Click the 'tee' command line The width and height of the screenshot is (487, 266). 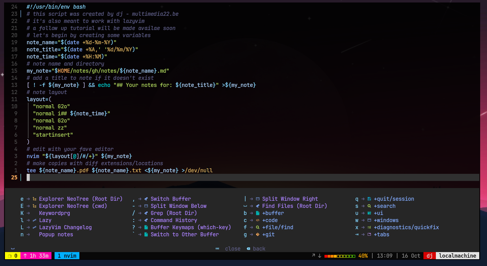[120, 170]
